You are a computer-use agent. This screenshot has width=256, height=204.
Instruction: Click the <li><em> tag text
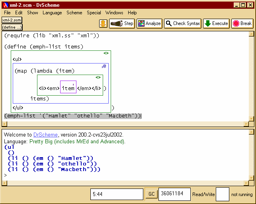click(49, 88)
